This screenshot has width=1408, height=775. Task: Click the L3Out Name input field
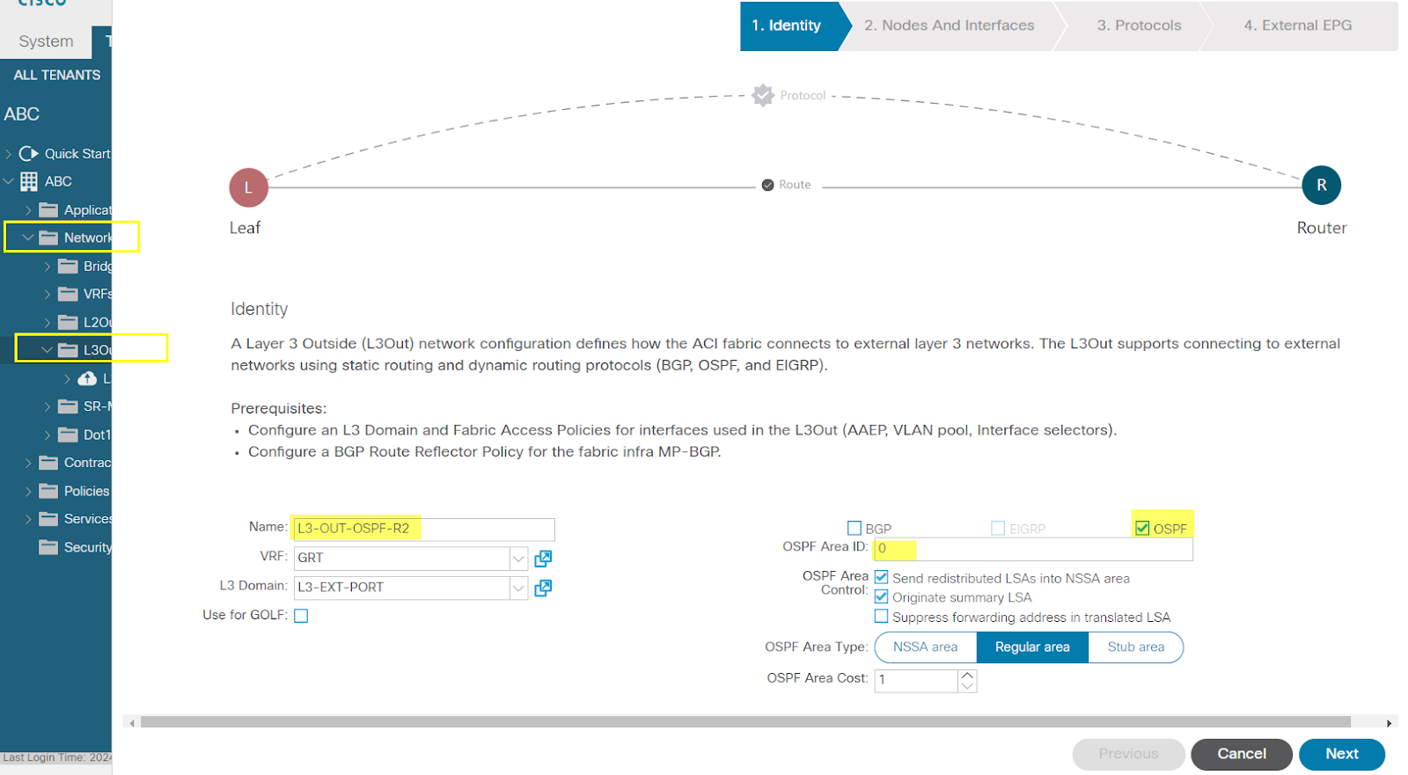424,529
